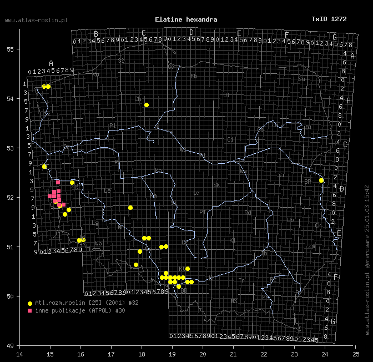
Task: Click the 'Lb' city label
Action: click(x=290, y=220)
